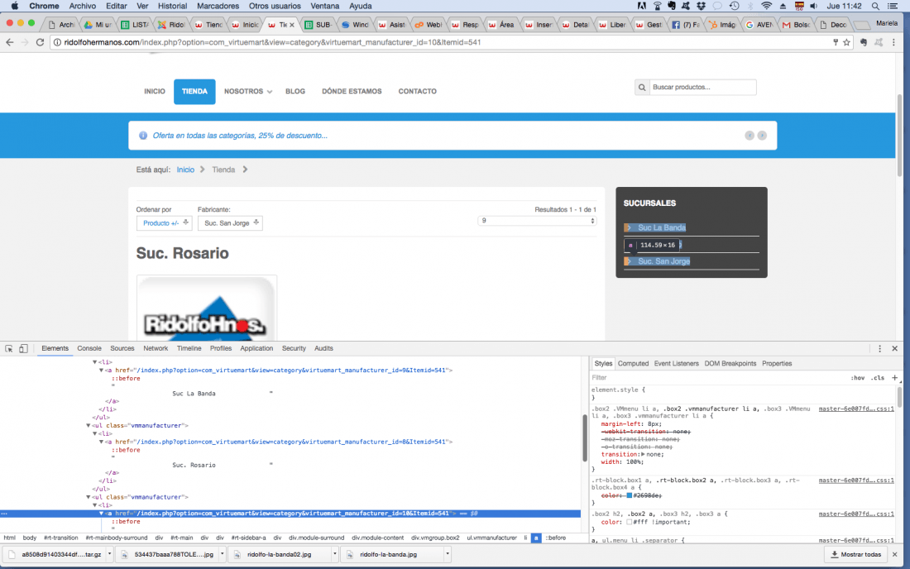Close the DevTools panel with the X icon
This screenshot has height=569, width=910.
coord(895,348)
